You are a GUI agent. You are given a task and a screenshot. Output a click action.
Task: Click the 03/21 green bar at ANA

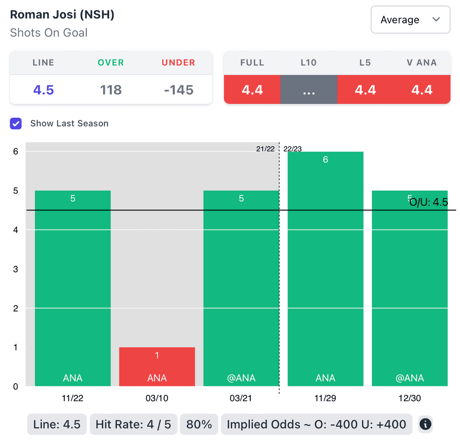[241, 287]
